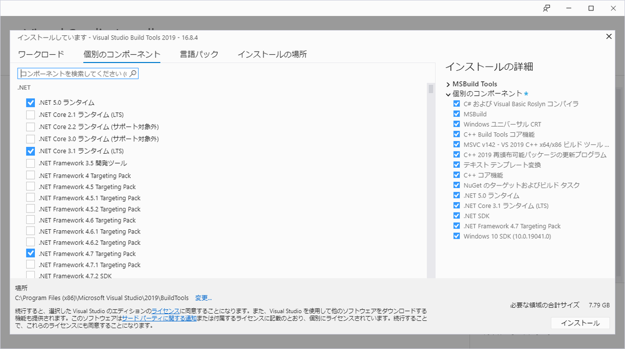The width and height of the screenshot is (625, 349).
Task: Select the 個別のコンポーネント tab
Action: (122, 54)
